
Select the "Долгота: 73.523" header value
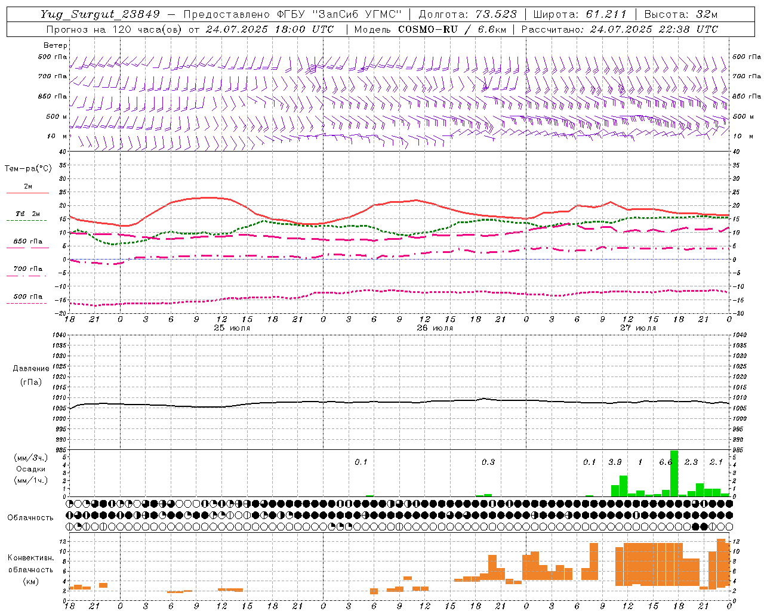pyautogui.click(x=468, y=14)
